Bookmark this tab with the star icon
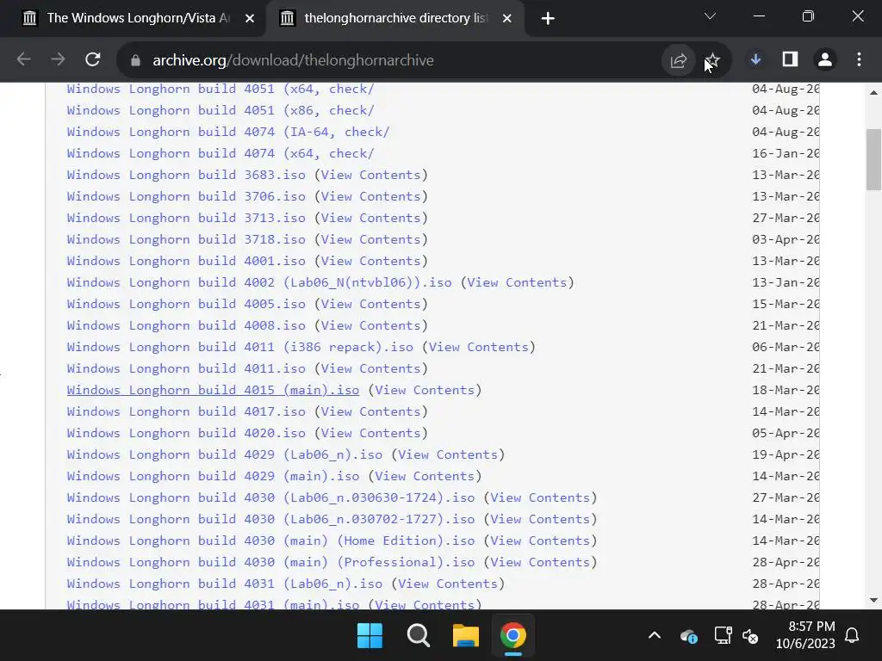 (712, 60)
